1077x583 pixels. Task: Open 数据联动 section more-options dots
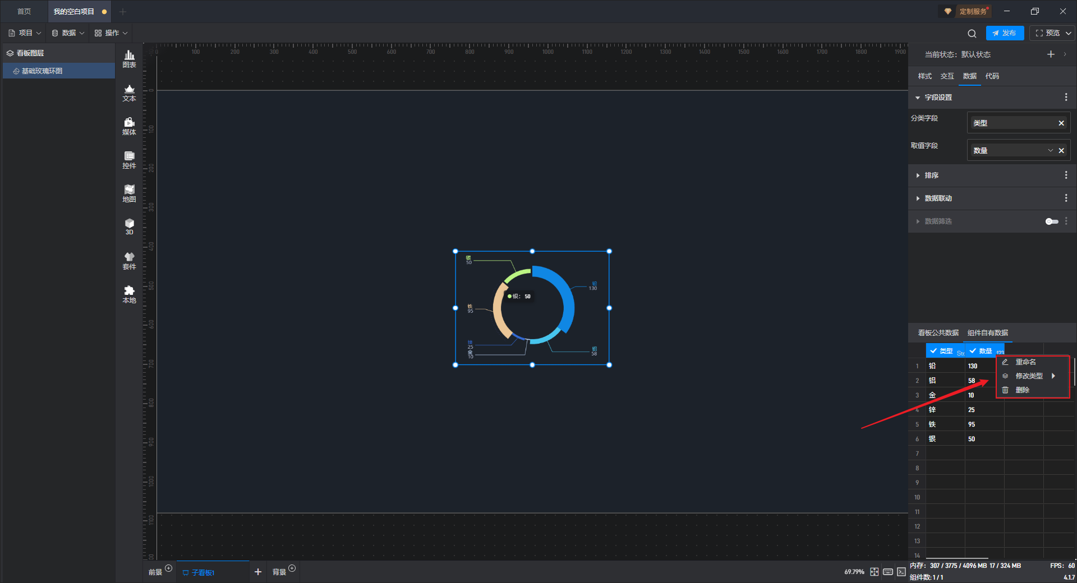pyautogui.click(x=1066, y=198)
